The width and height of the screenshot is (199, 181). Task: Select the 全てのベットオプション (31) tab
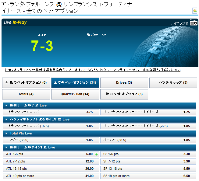75,83
